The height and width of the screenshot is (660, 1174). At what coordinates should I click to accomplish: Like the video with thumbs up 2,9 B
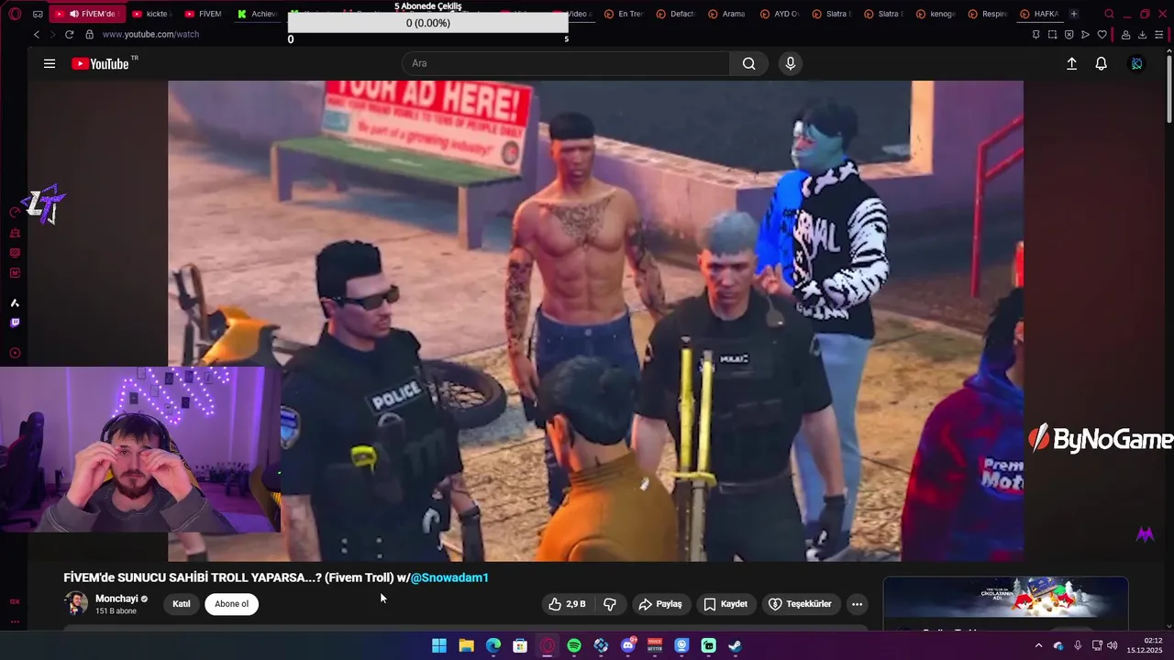567,604
